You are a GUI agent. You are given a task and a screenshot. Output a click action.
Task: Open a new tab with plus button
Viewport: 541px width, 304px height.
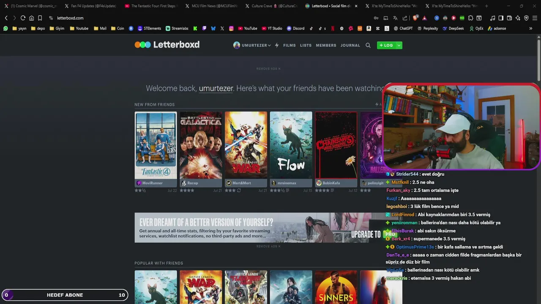tap(486, 6)
